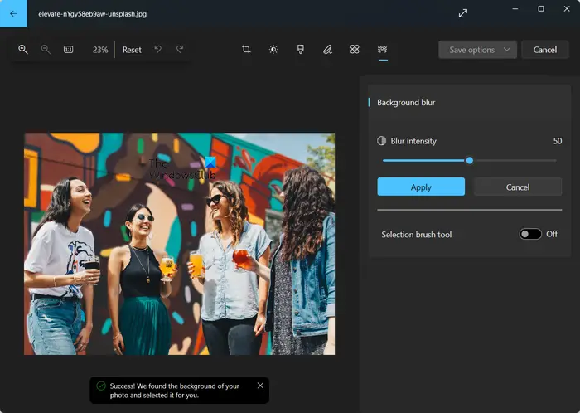
Task: Dismiss the Success notification
Action: coord(260,386)
